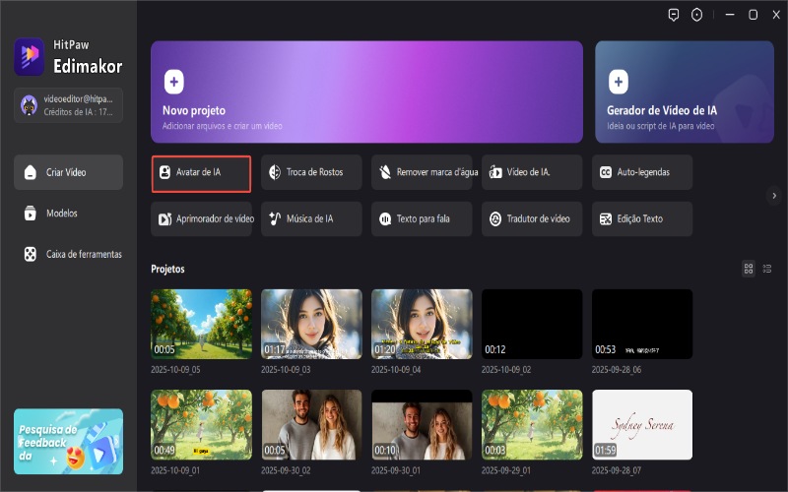The width and height of the screenshot is (788, 492).
Task: Switch projects to grid view
Action: coord(749,268)
